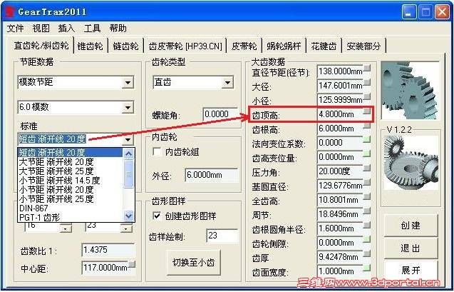Image resolution: width=454 pixels, height=292 pixels.
Task: Toggle the green box beside 齿高变位量
Action: 367,153
